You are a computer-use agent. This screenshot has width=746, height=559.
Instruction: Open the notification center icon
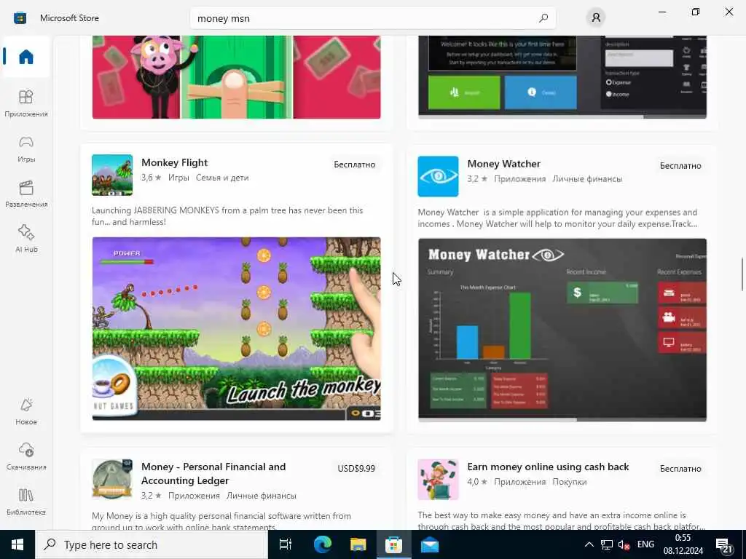pyautogui.click(x=725, y=546)
